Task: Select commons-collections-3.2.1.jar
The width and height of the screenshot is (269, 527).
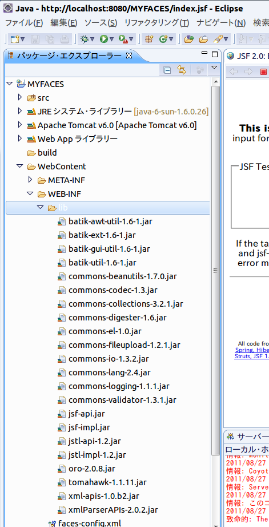Action: 126,304
